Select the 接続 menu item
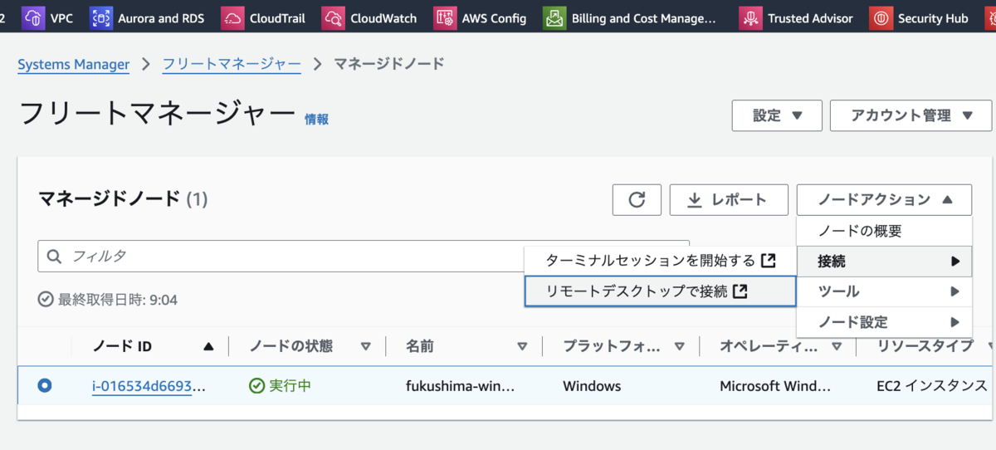The height and width of the screenshot is (450, 996). [884, 261]
